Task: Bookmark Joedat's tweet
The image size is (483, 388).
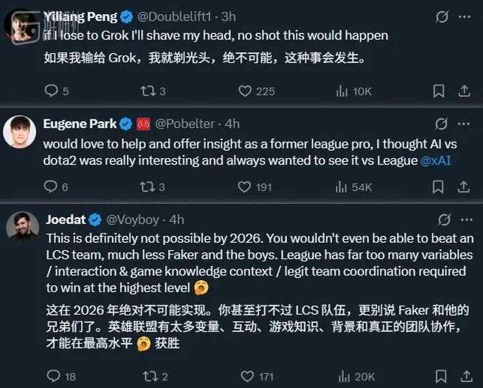Action: point(437,376)
